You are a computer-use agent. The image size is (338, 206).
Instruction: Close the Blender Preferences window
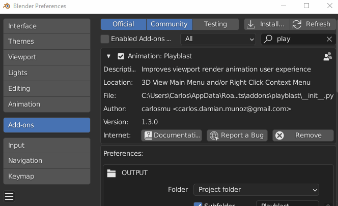329,6
